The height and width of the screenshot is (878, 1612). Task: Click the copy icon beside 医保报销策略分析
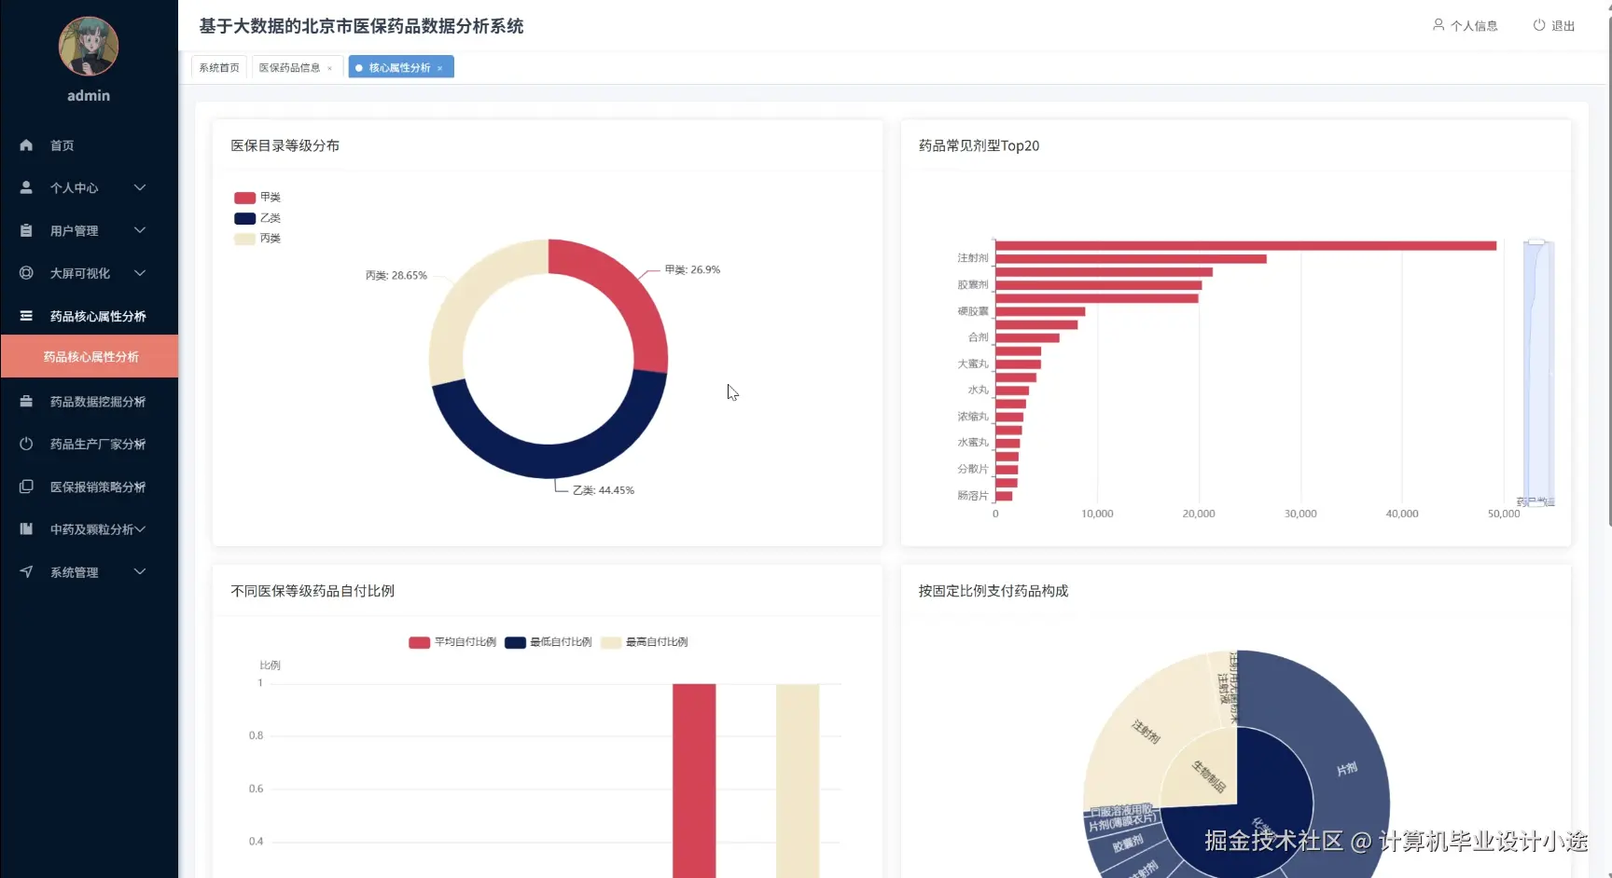pyautogui.click(x=26, y=487)
